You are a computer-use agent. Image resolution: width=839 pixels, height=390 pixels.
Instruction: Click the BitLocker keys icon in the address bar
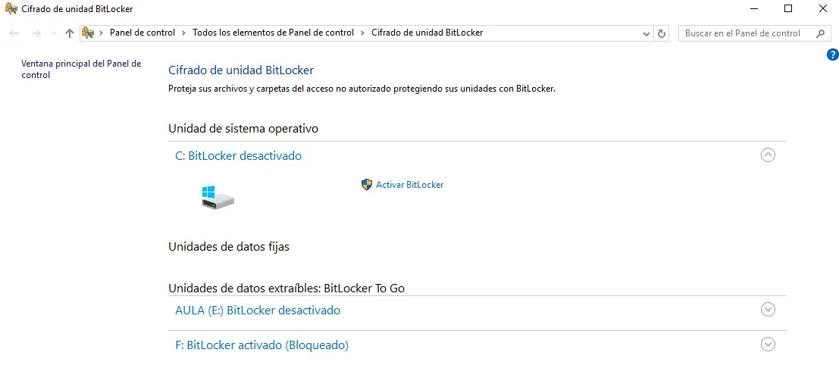(88, 33)
